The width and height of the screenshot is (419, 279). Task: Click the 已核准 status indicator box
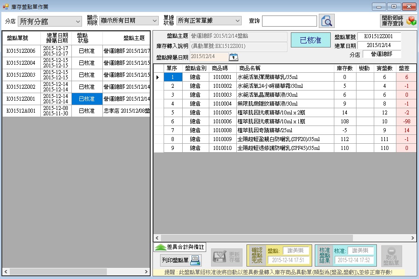tap(310, 40)
